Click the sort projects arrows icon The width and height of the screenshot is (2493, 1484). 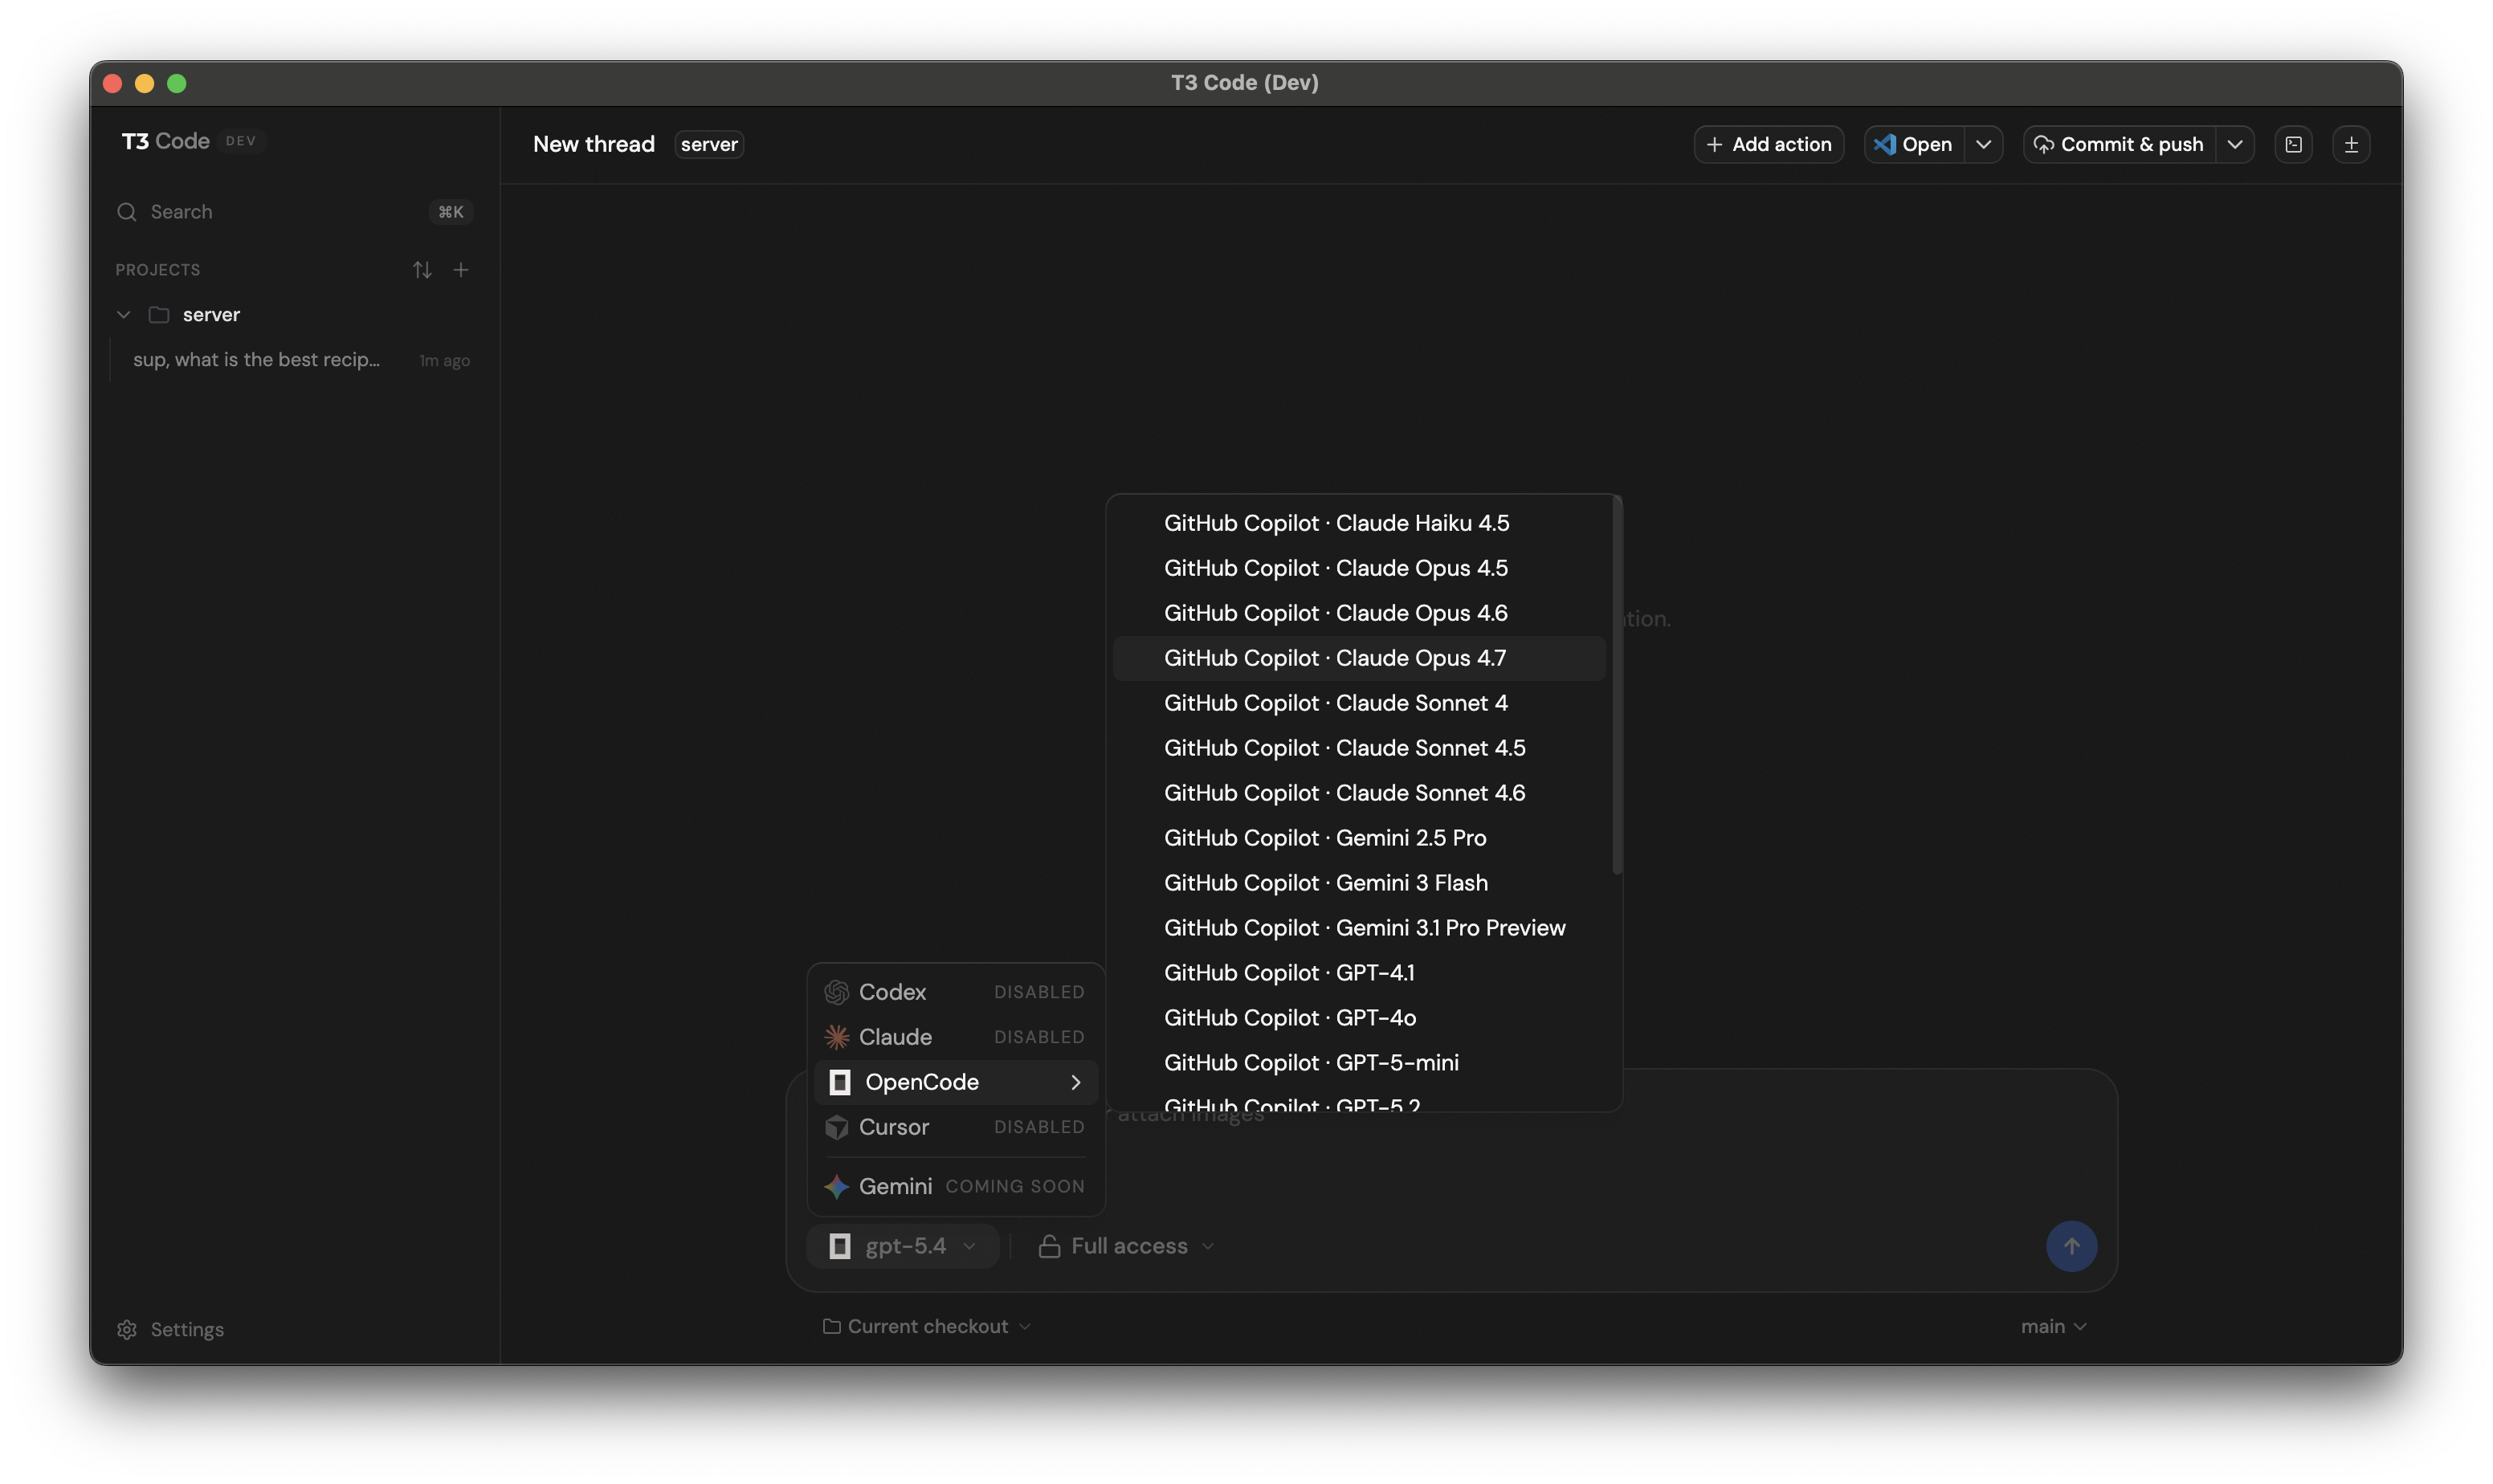click(x=422, y=270)
